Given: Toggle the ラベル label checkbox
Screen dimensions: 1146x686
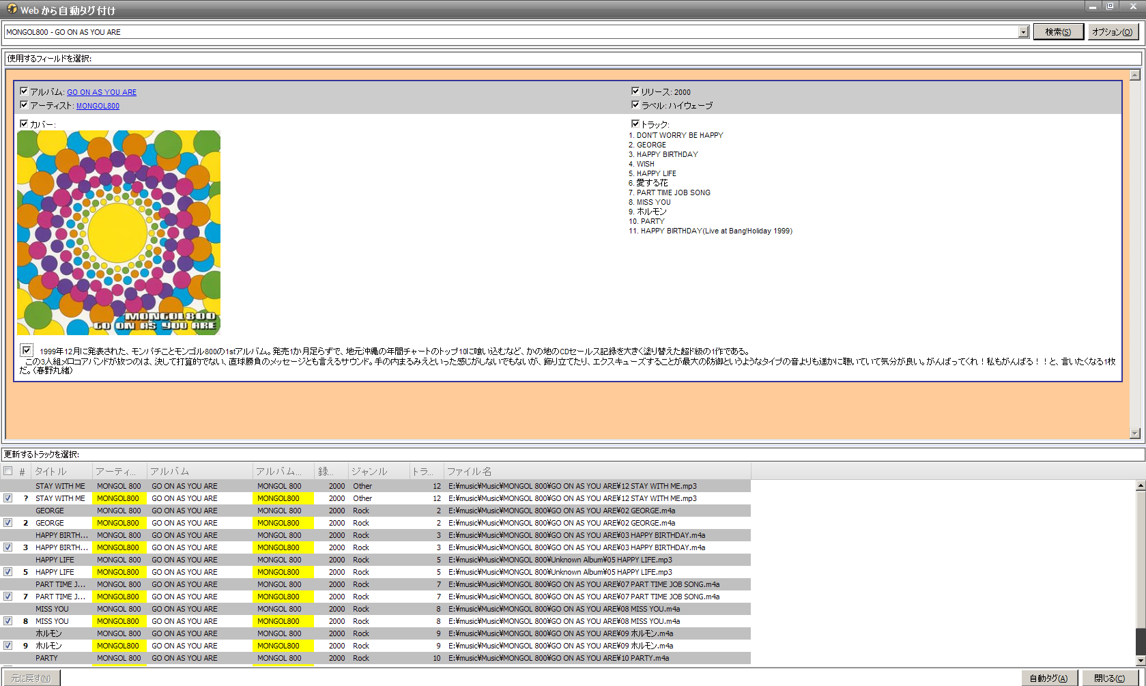Looking at the screenshot, I should pyautogui.click(x=635, y=104).
